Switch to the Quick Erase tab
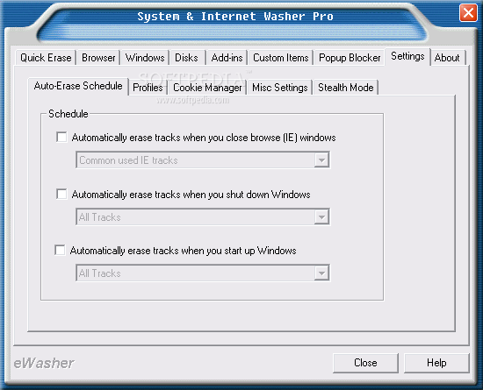The height and width of the screenshot is (390, 483). [46, 58]
